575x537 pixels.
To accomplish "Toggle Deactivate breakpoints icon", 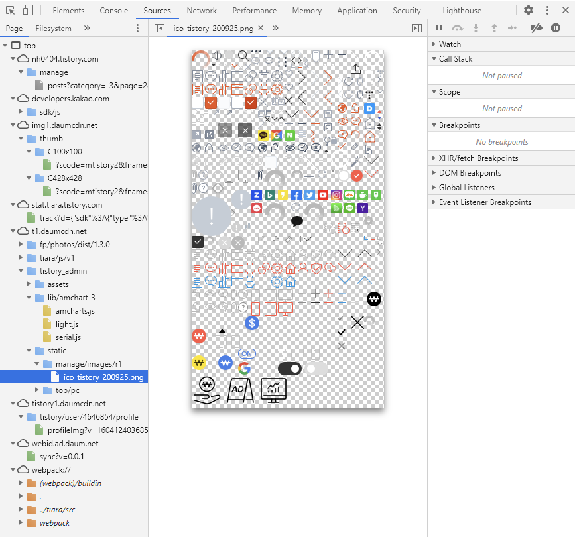I will point(537,28).
